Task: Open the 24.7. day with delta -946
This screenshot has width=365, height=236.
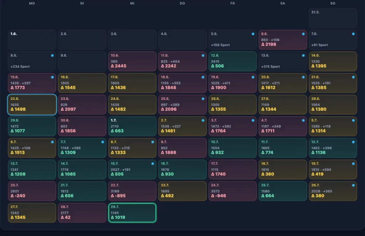Action: (x=232, y=191)
